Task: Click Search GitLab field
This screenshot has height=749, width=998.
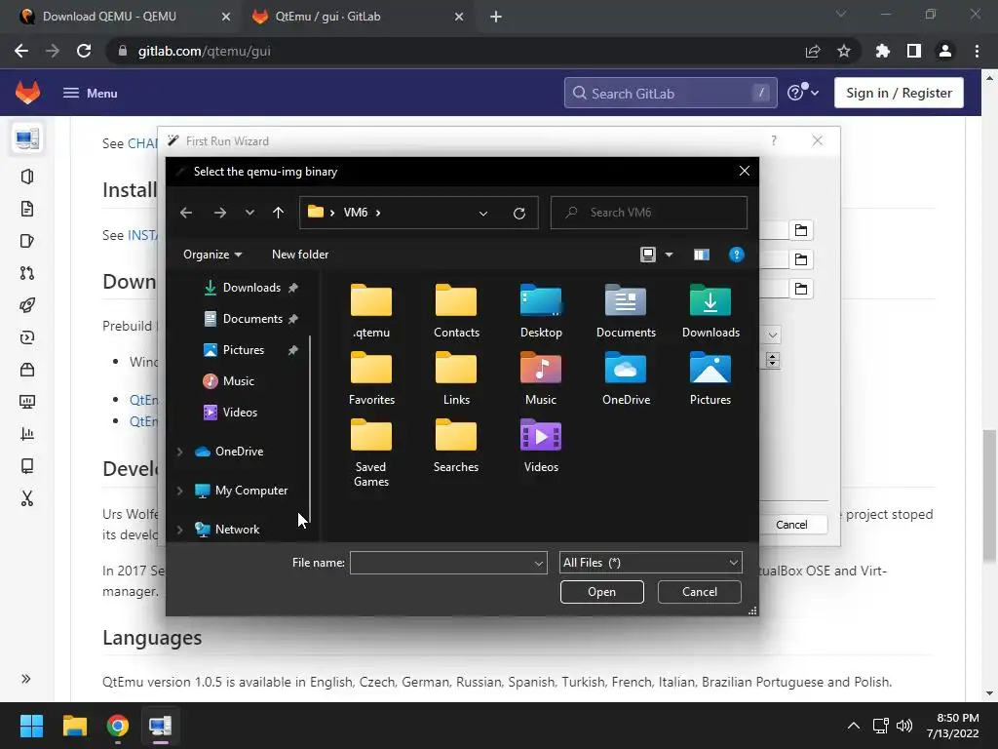Action: tap(671, 93)
